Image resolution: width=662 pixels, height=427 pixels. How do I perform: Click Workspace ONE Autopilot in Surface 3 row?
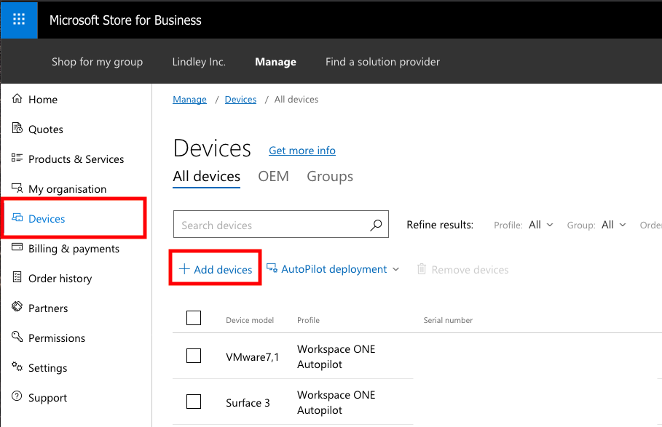click(x=336, y=402)
